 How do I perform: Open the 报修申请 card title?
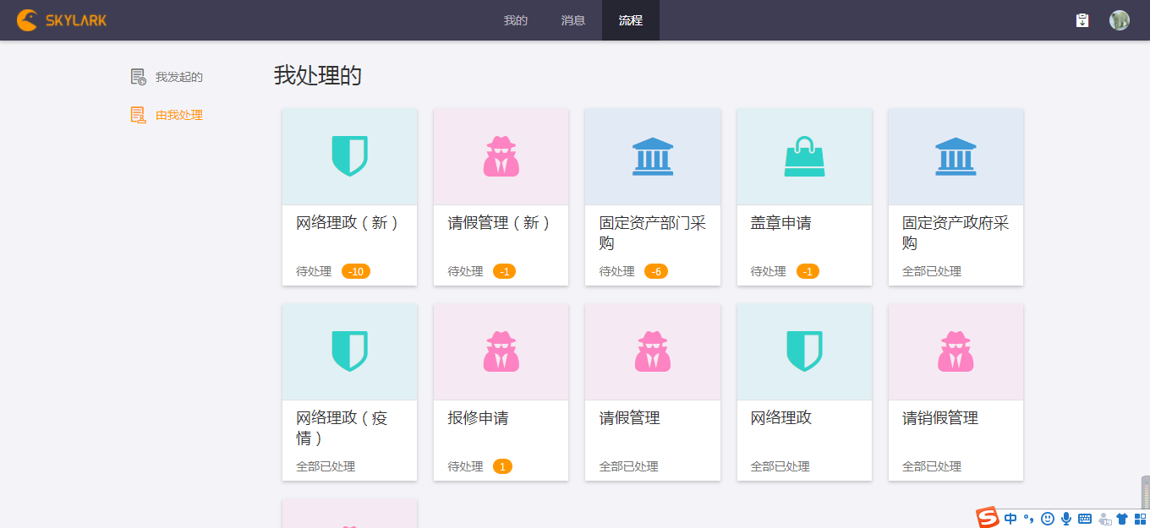click(x=478, y=418)
